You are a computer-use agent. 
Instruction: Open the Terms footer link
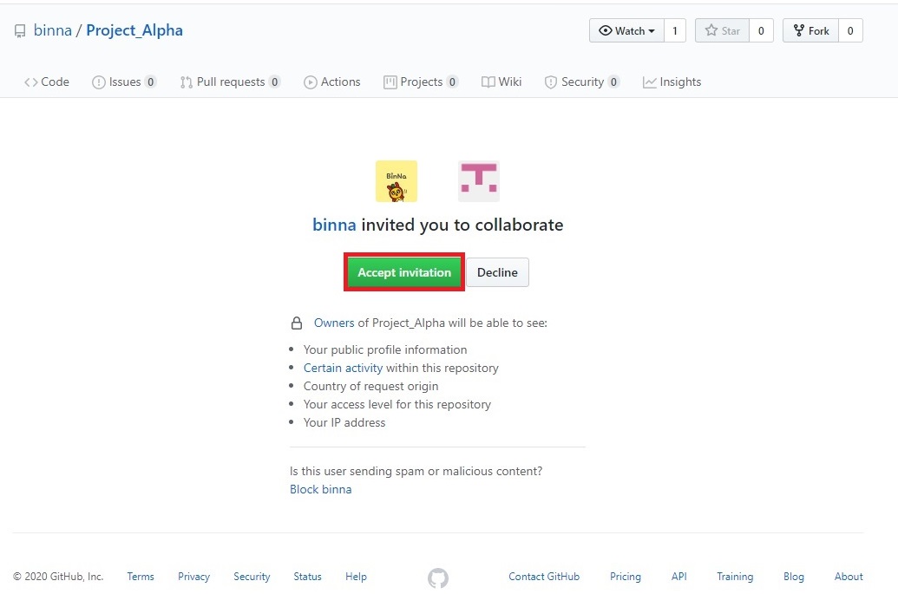[x=141, y=577]
